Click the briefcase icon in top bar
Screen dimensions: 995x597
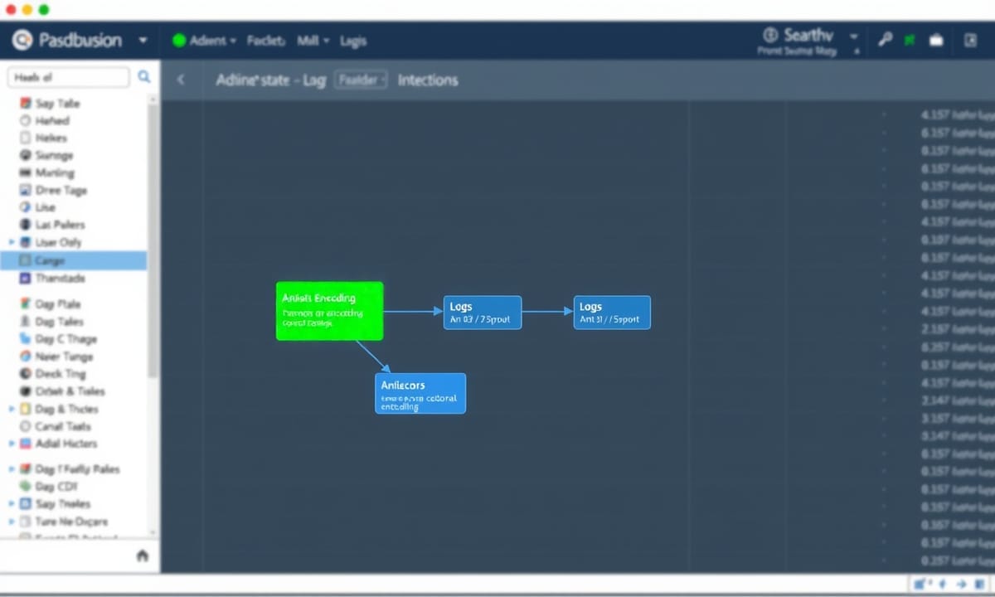click(x=936, y=40)
